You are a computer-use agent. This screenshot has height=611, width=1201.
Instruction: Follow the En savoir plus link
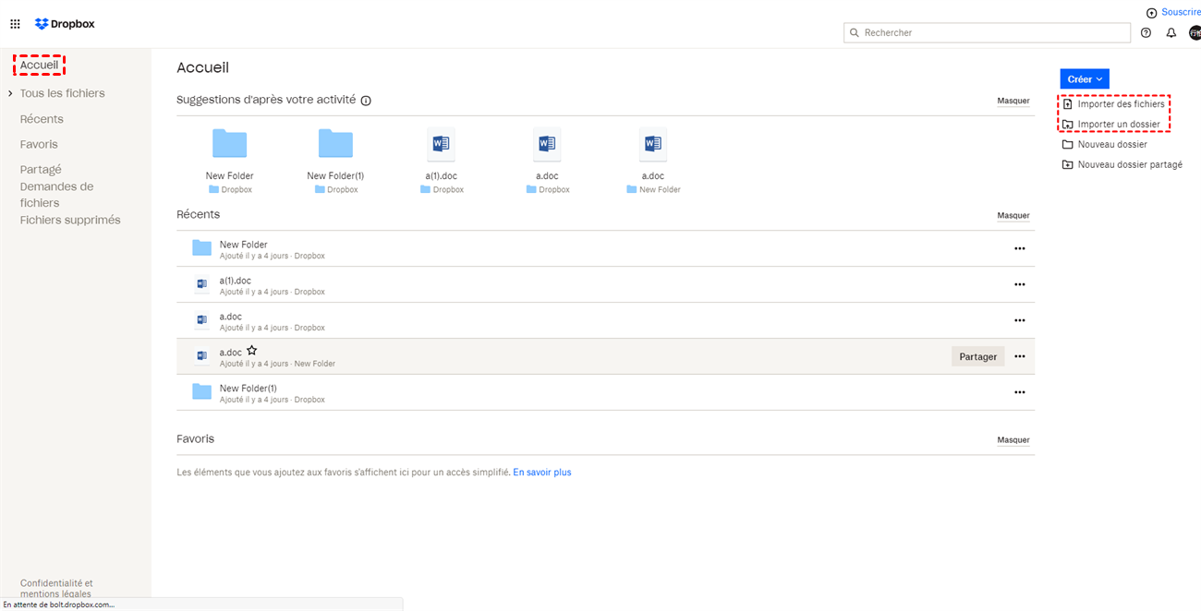(542, 473)
